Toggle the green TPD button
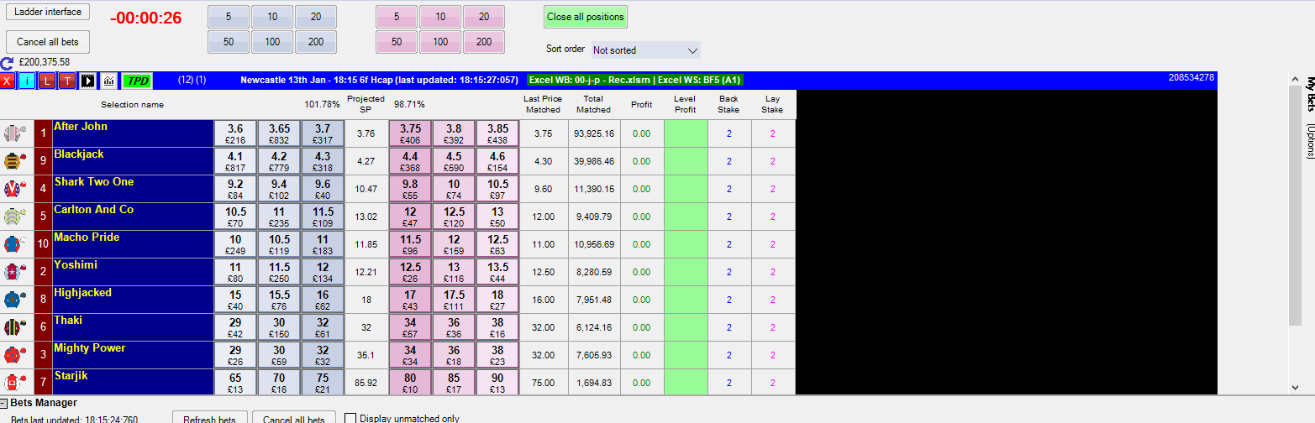This screenshot has width=1315, height=423. click(x=137, y=81)
